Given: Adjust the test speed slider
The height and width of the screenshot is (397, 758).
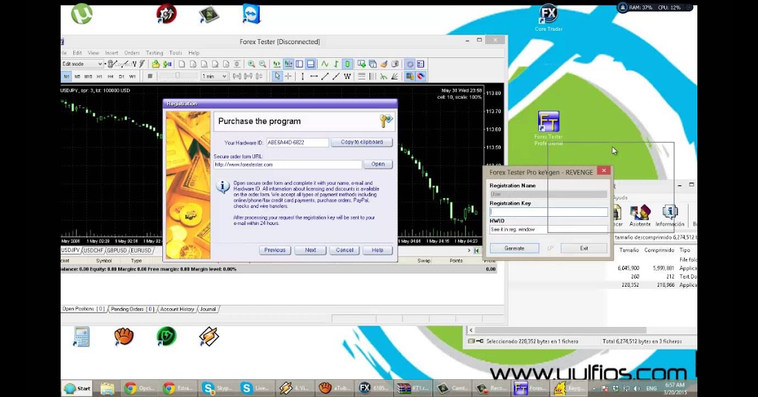Looking at the screenshot, I should (177, 76).
